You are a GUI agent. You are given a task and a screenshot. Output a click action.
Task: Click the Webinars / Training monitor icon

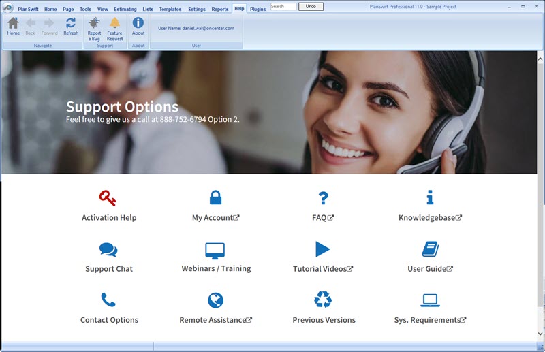tap(215, 251)
